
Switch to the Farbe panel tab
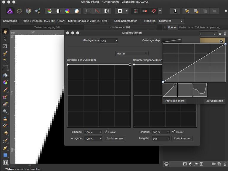(182, 28)
